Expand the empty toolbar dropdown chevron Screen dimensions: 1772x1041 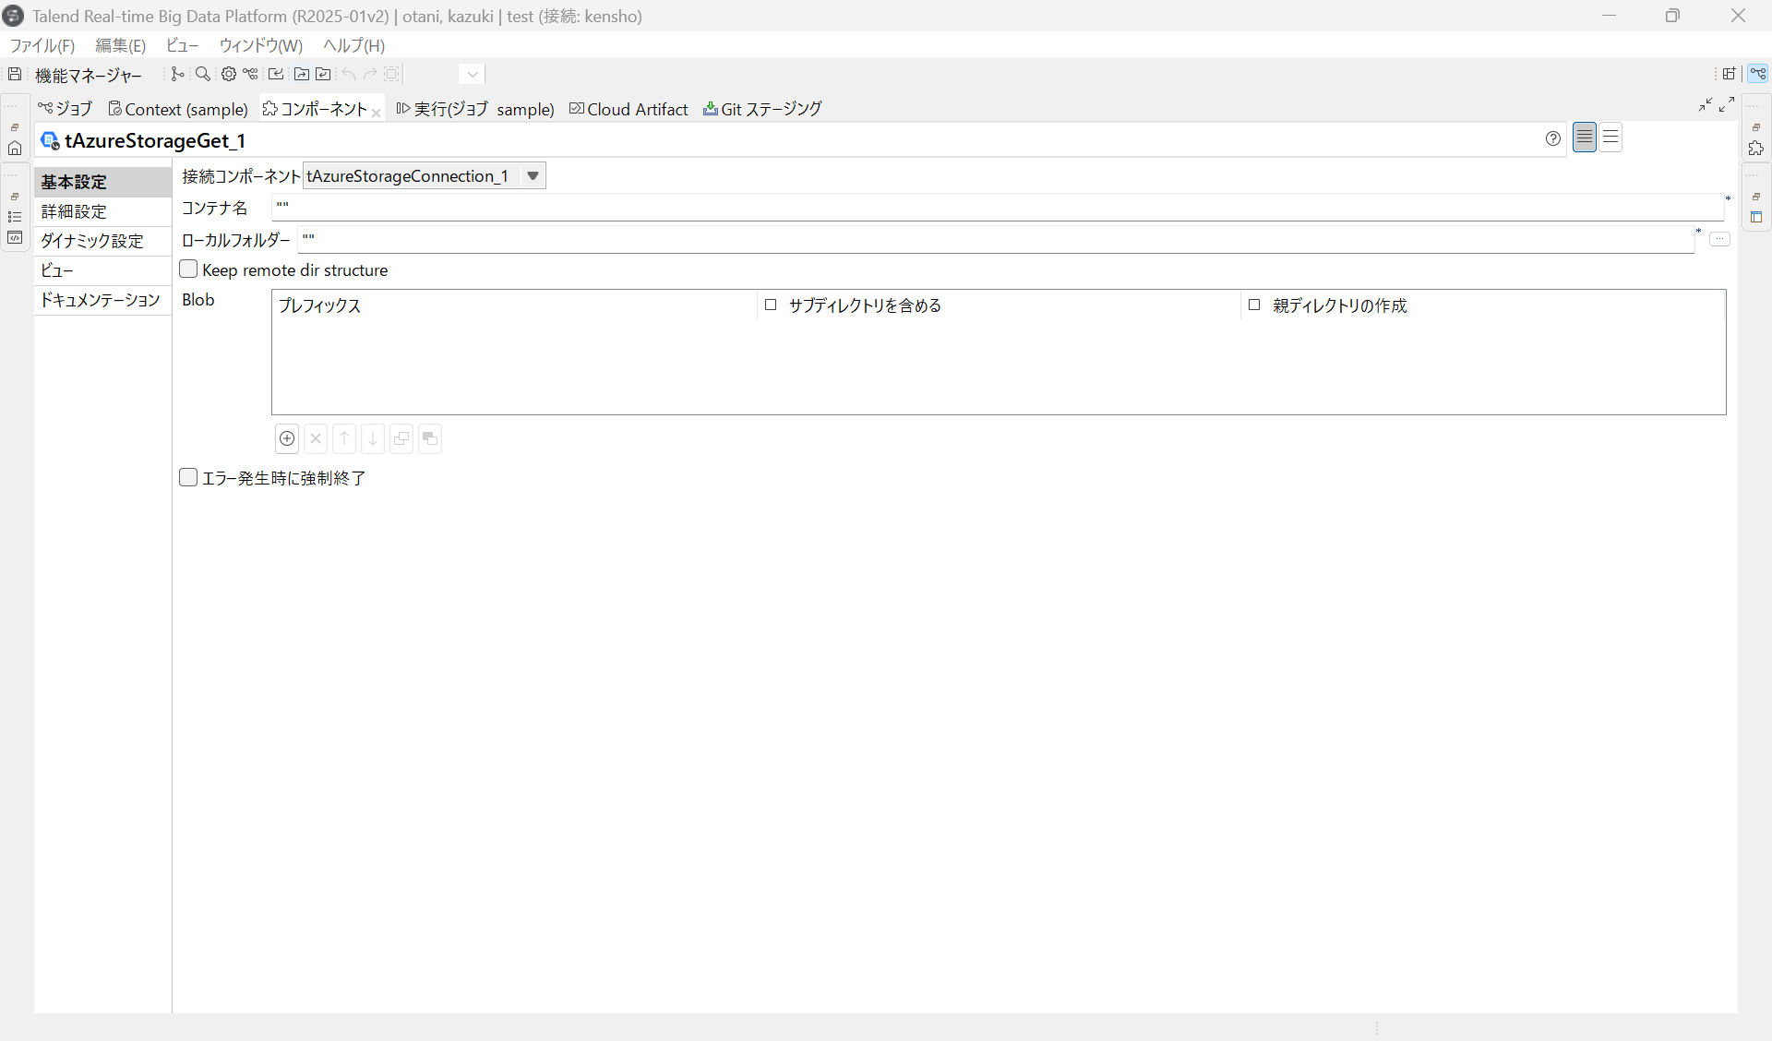[472, 74]
